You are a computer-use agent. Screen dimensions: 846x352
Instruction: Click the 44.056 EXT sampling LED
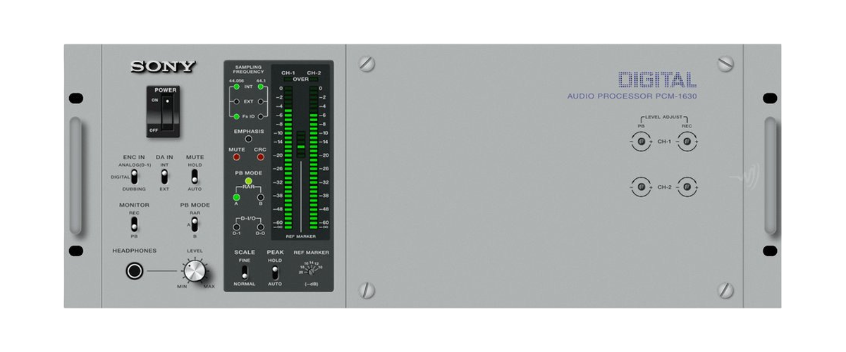pyautogui.click(x=236, y=101)
